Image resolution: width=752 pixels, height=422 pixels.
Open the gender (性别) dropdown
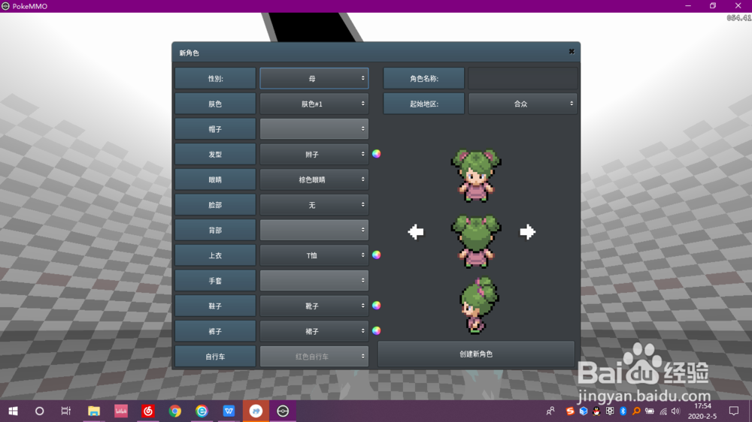314,78
